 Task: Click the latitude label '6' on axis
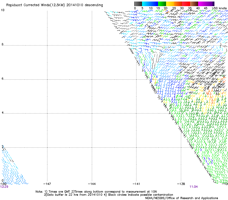(x=2, y=78)
